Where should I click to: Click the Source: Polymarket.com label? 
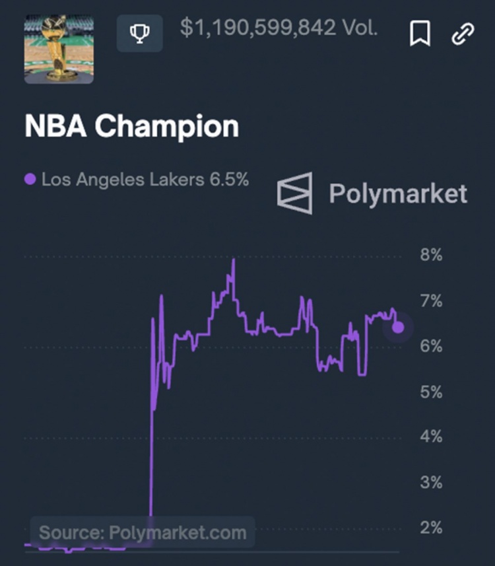pos(142,532)
